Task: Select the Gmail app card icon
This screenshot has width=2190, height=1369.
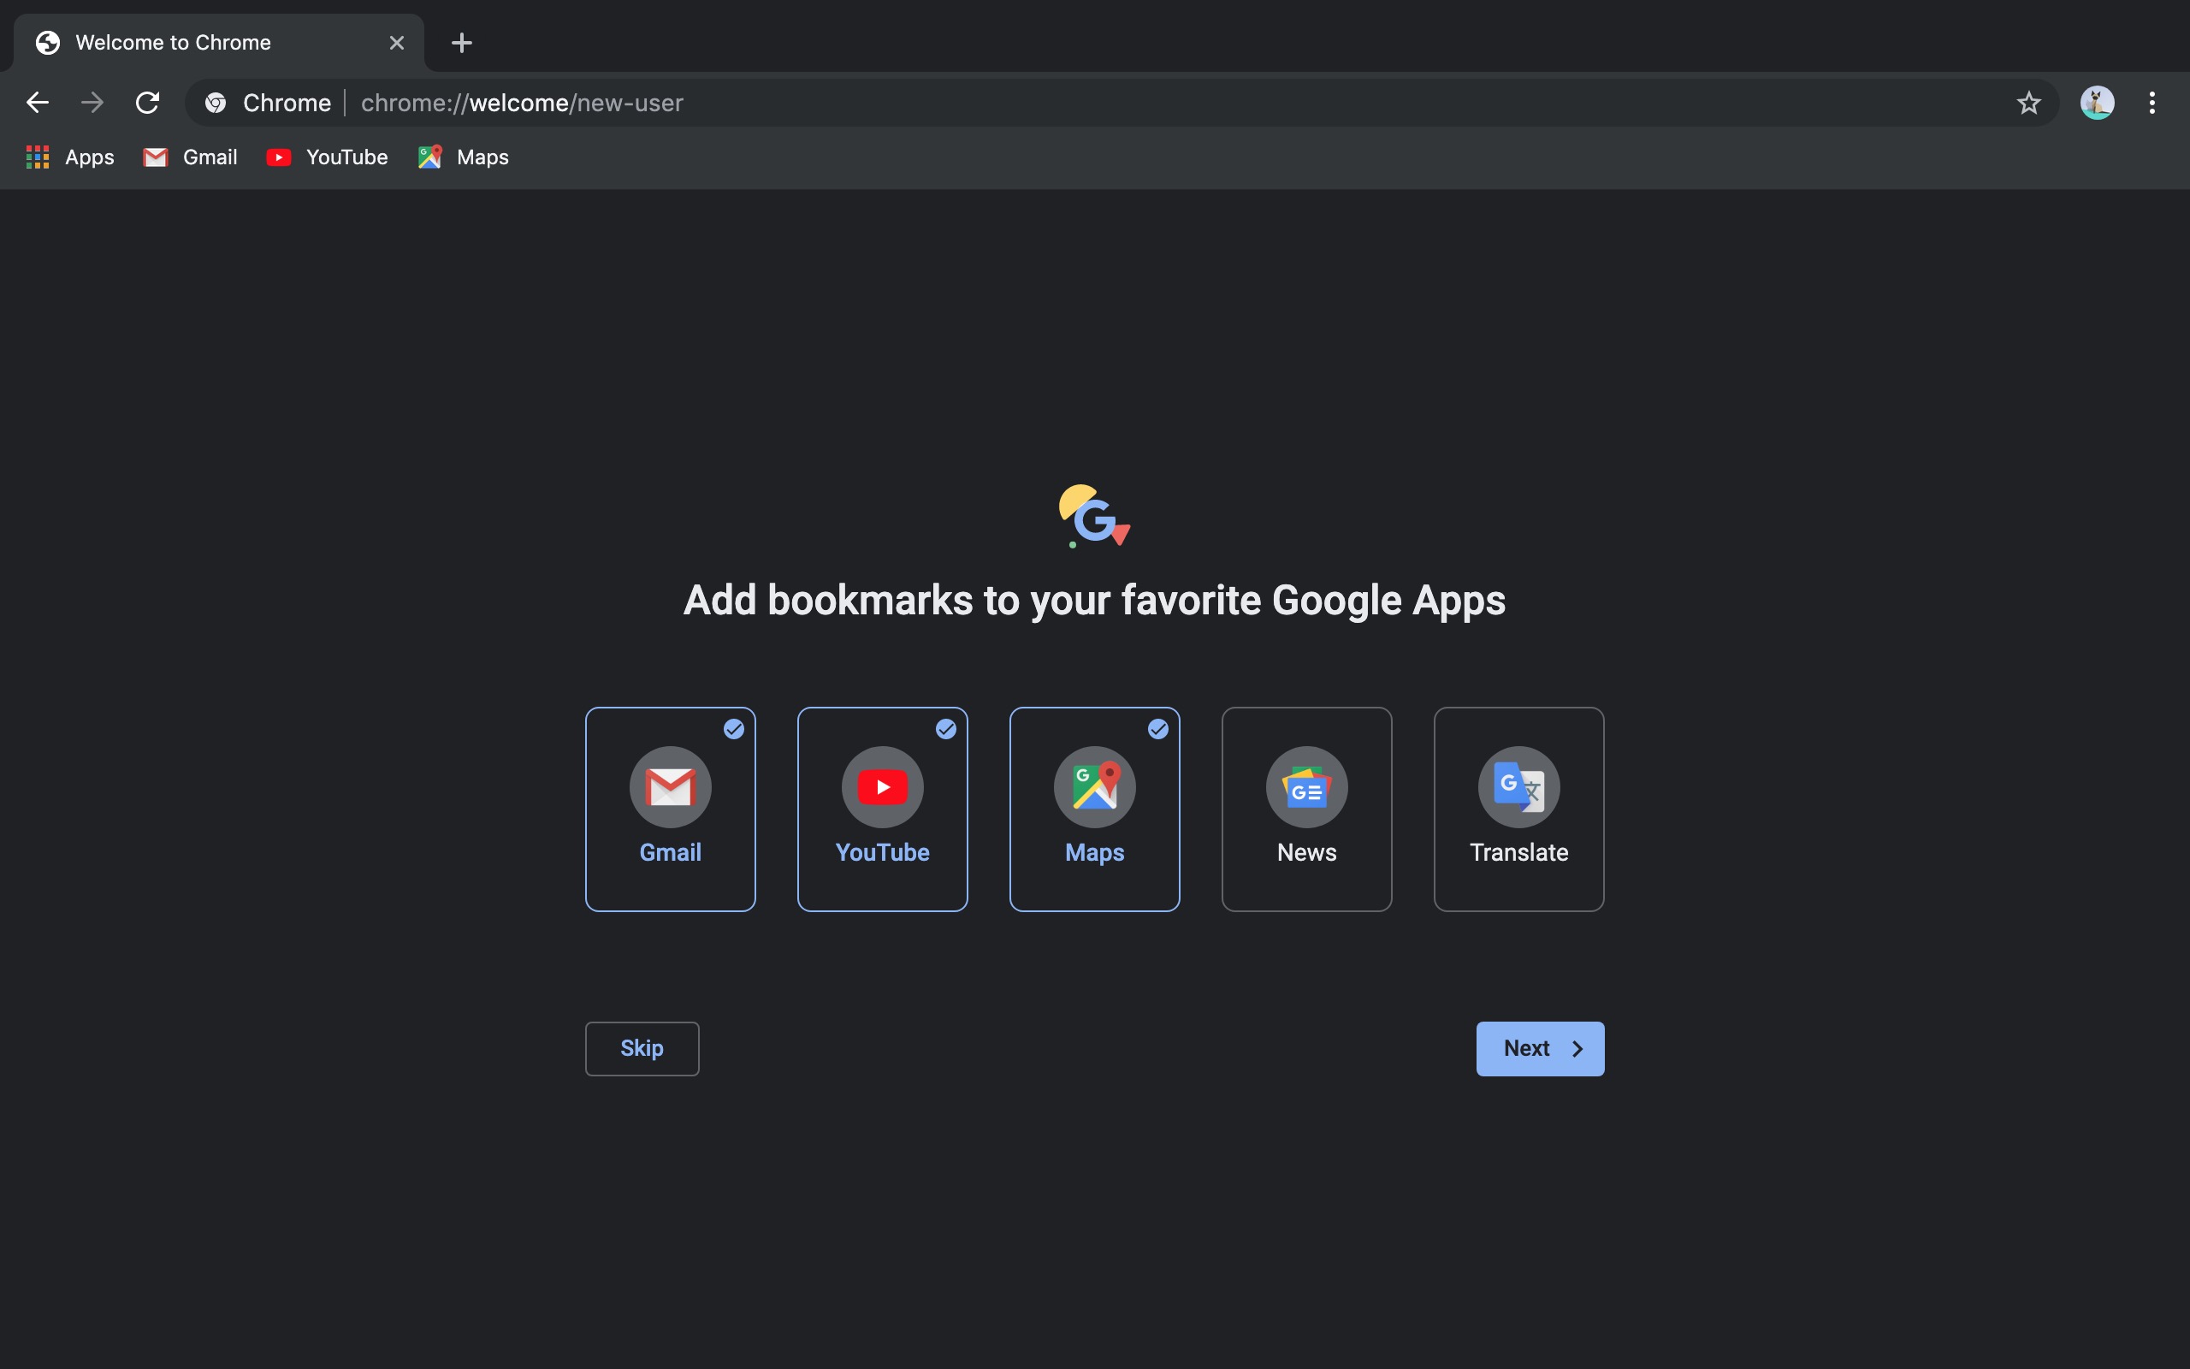Action: pos(670,787)
